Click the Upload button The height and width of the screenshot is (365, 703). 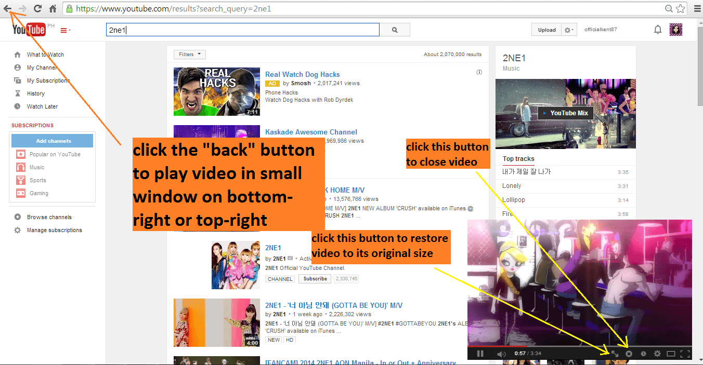coord(546,30)
